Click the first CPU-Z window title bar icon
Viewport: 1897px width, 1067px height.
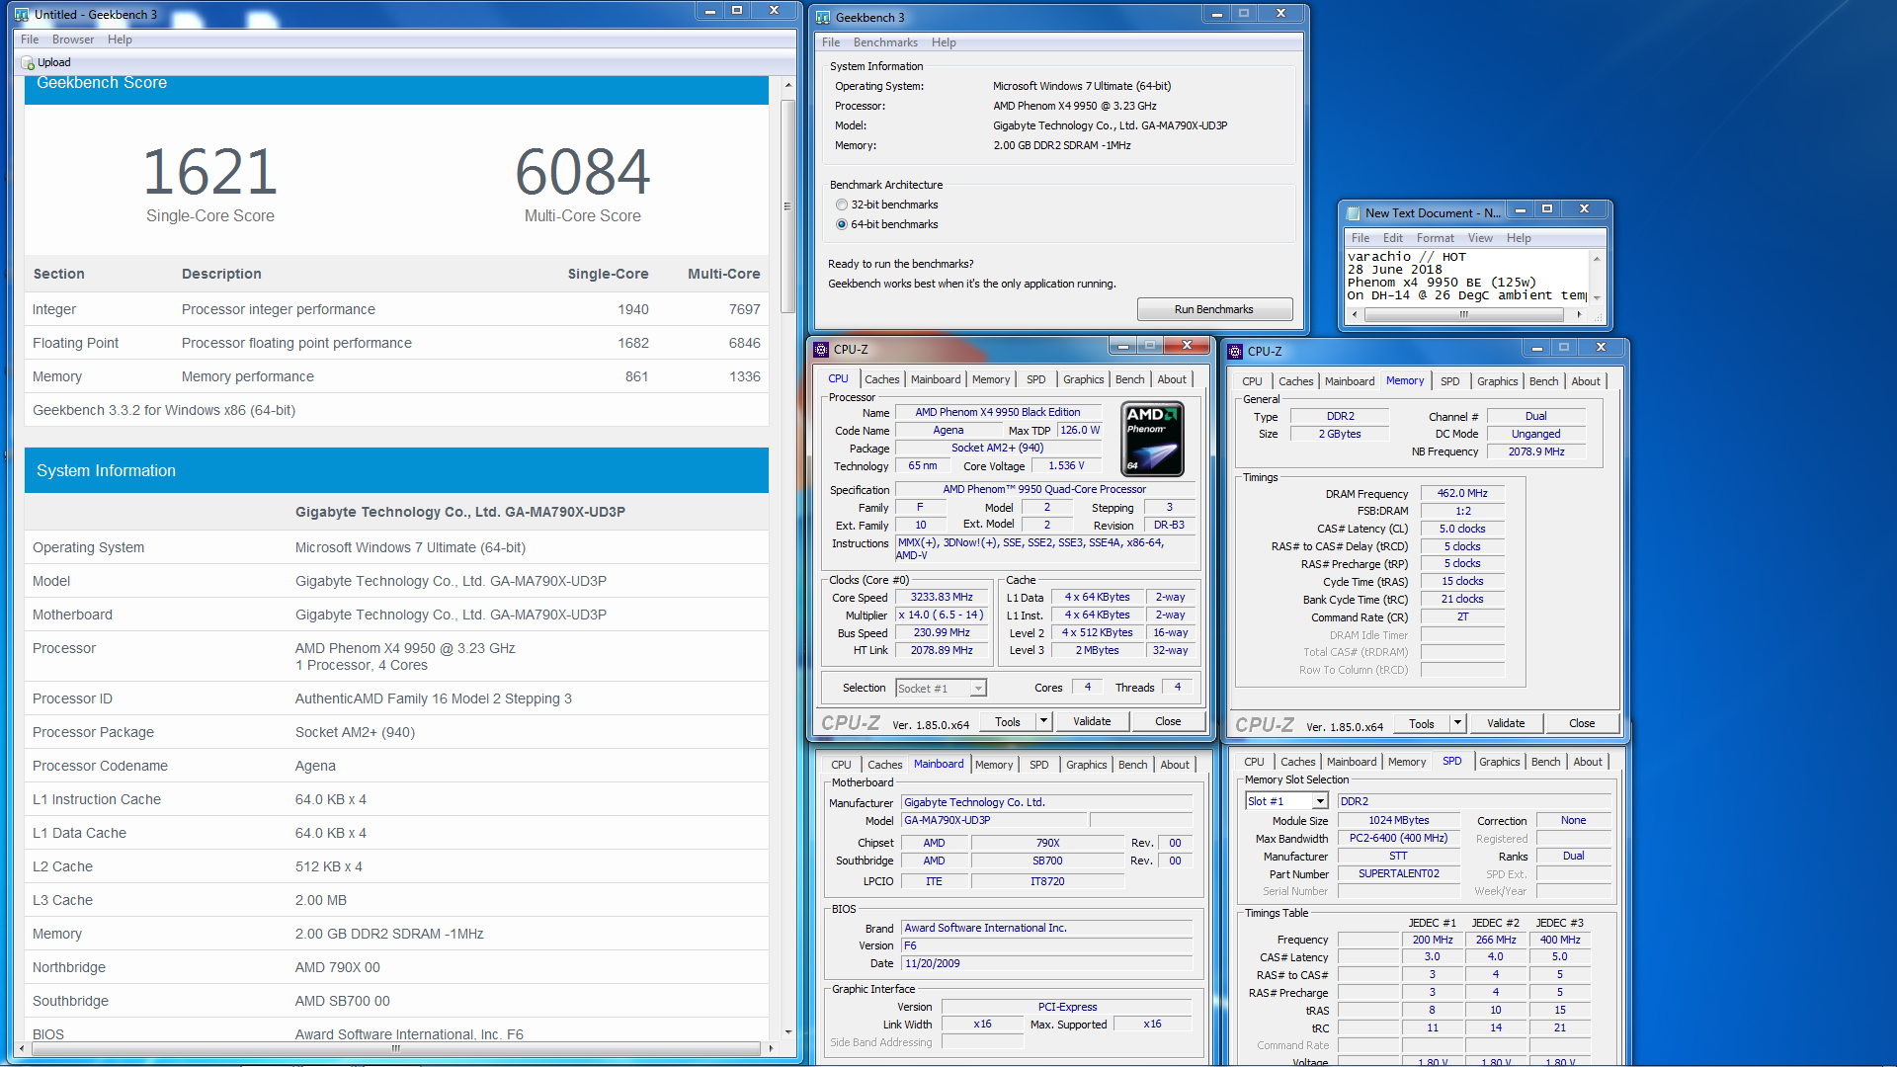coord(821,350)
